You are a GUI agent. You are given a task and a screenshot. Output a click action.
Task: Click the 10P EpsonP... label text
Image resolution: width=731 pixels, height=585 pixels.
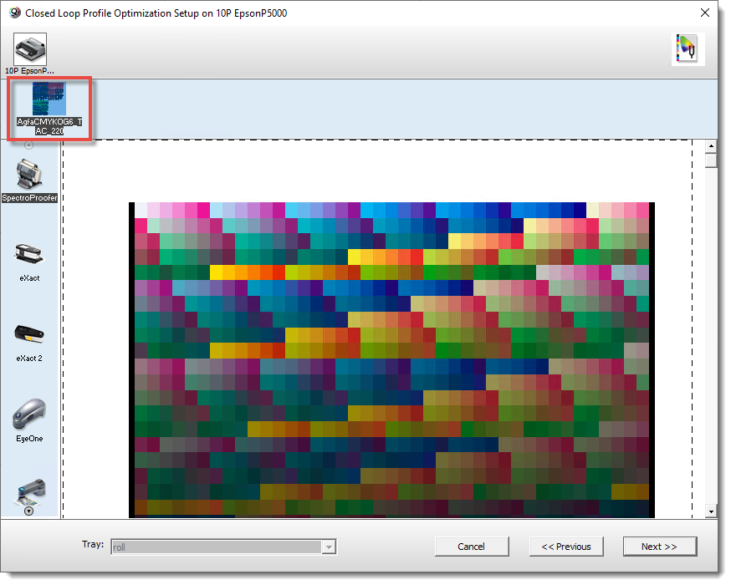[x=30, y=71]
